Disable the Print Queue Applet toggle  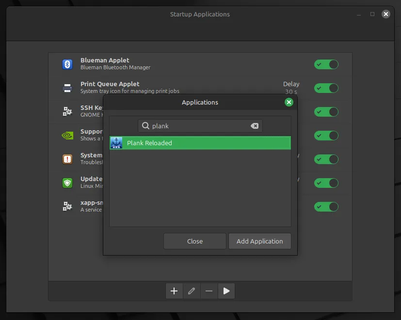pos(326,88)
